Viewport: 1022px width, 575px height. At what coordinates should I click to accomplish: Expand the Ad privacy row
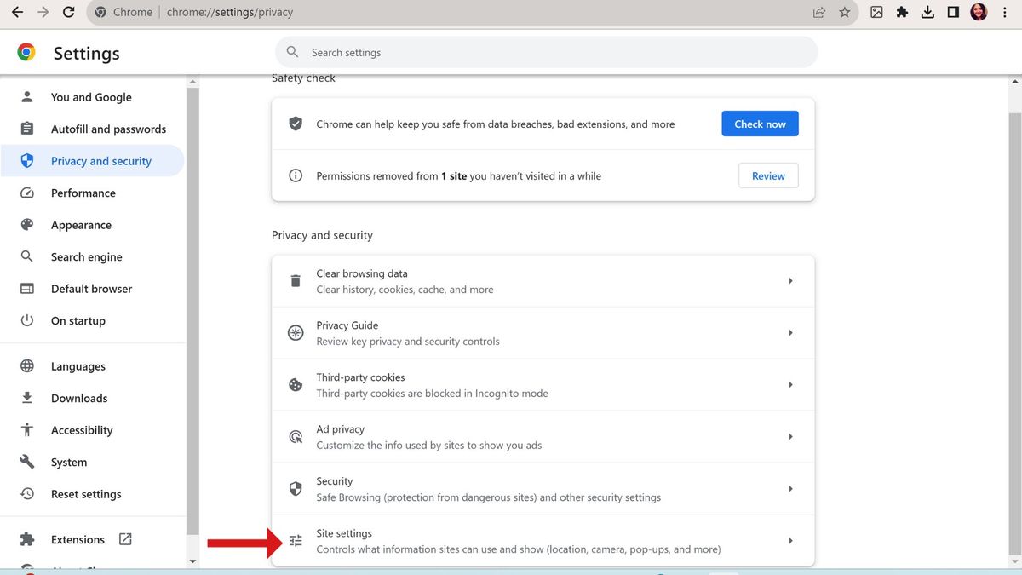click(789, 436)
